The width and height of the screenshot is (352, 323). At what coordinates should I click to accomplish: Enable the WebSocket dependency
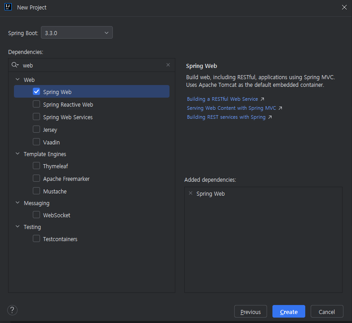coord(36,215)
